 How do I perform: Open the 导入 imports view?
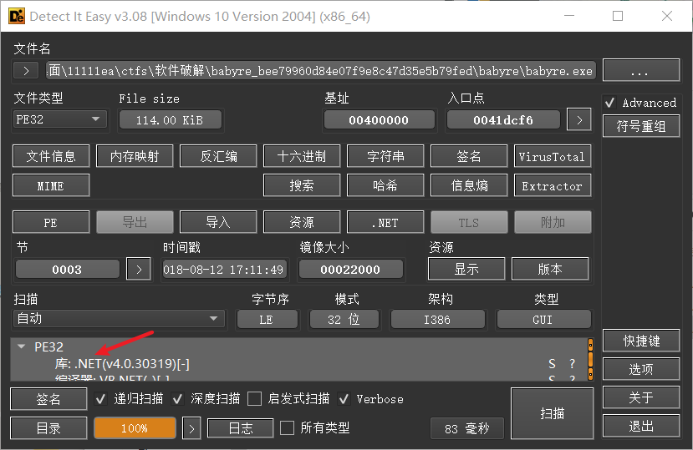pyautogui.click(x=218, y=222)
